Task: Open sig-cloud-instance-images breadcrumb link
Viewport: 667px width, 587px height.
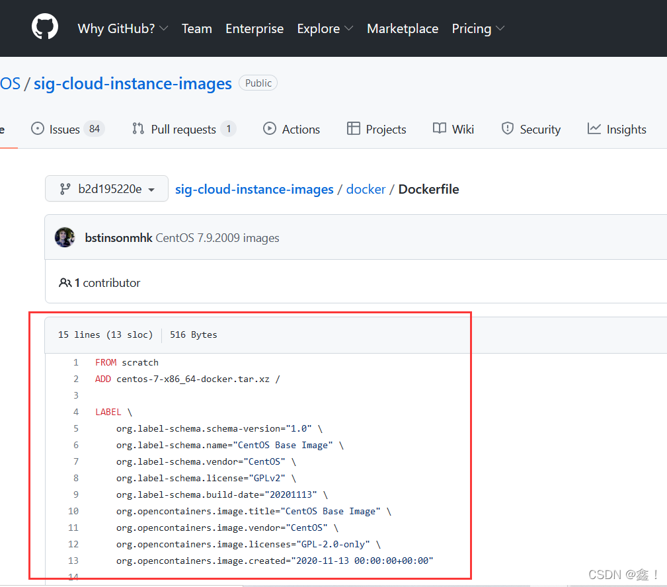Action: click(x=255, y=189)
